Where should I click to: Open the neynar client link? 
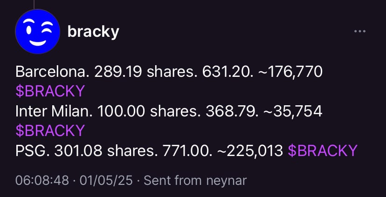click(227, 181)
